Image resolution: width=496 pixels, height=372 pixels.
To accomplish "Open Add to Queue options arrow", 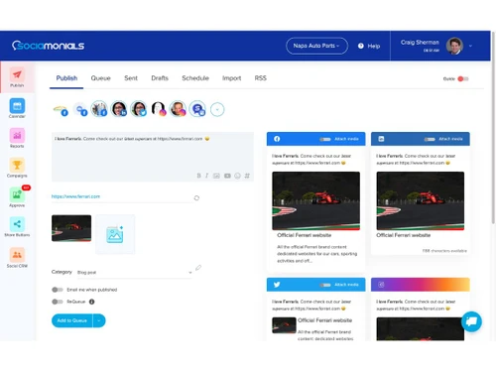I will [x=99, y=320].
